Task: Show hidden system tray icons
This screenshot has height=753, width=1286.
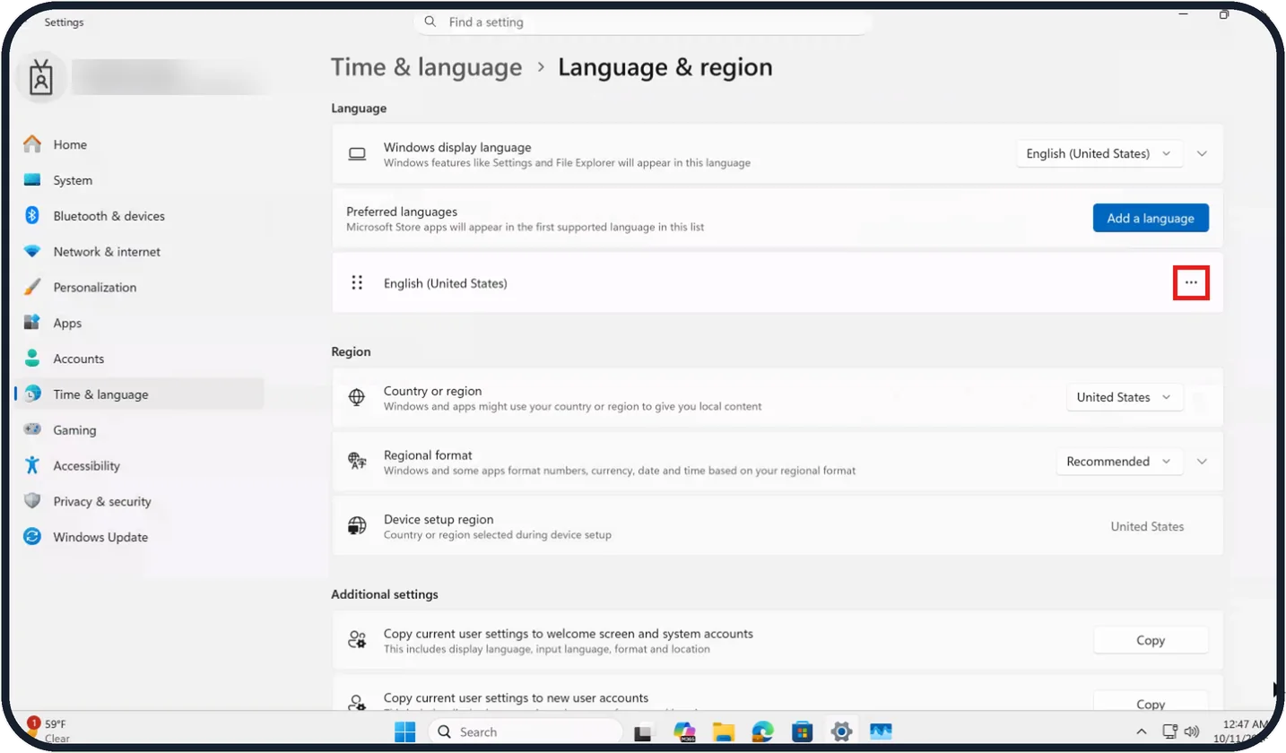Action: click(1142, 731)
